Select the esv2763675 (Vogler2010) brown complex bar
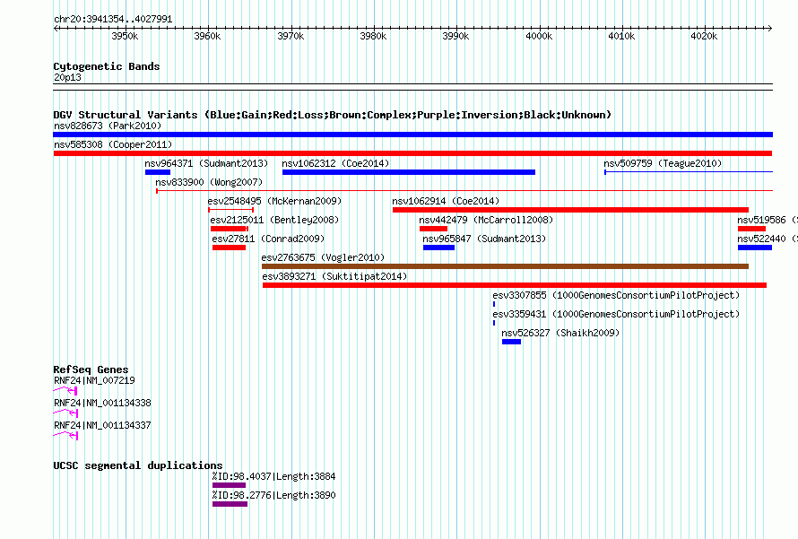The image size is (798, 539). 505,266
